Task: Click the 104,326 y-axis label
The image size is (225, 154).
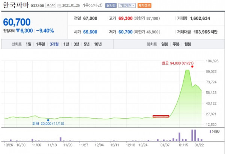Action: (212, 61)
